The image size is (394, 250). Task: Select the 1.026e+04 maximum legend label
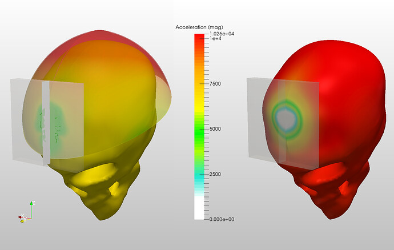(x=222, y=34)
